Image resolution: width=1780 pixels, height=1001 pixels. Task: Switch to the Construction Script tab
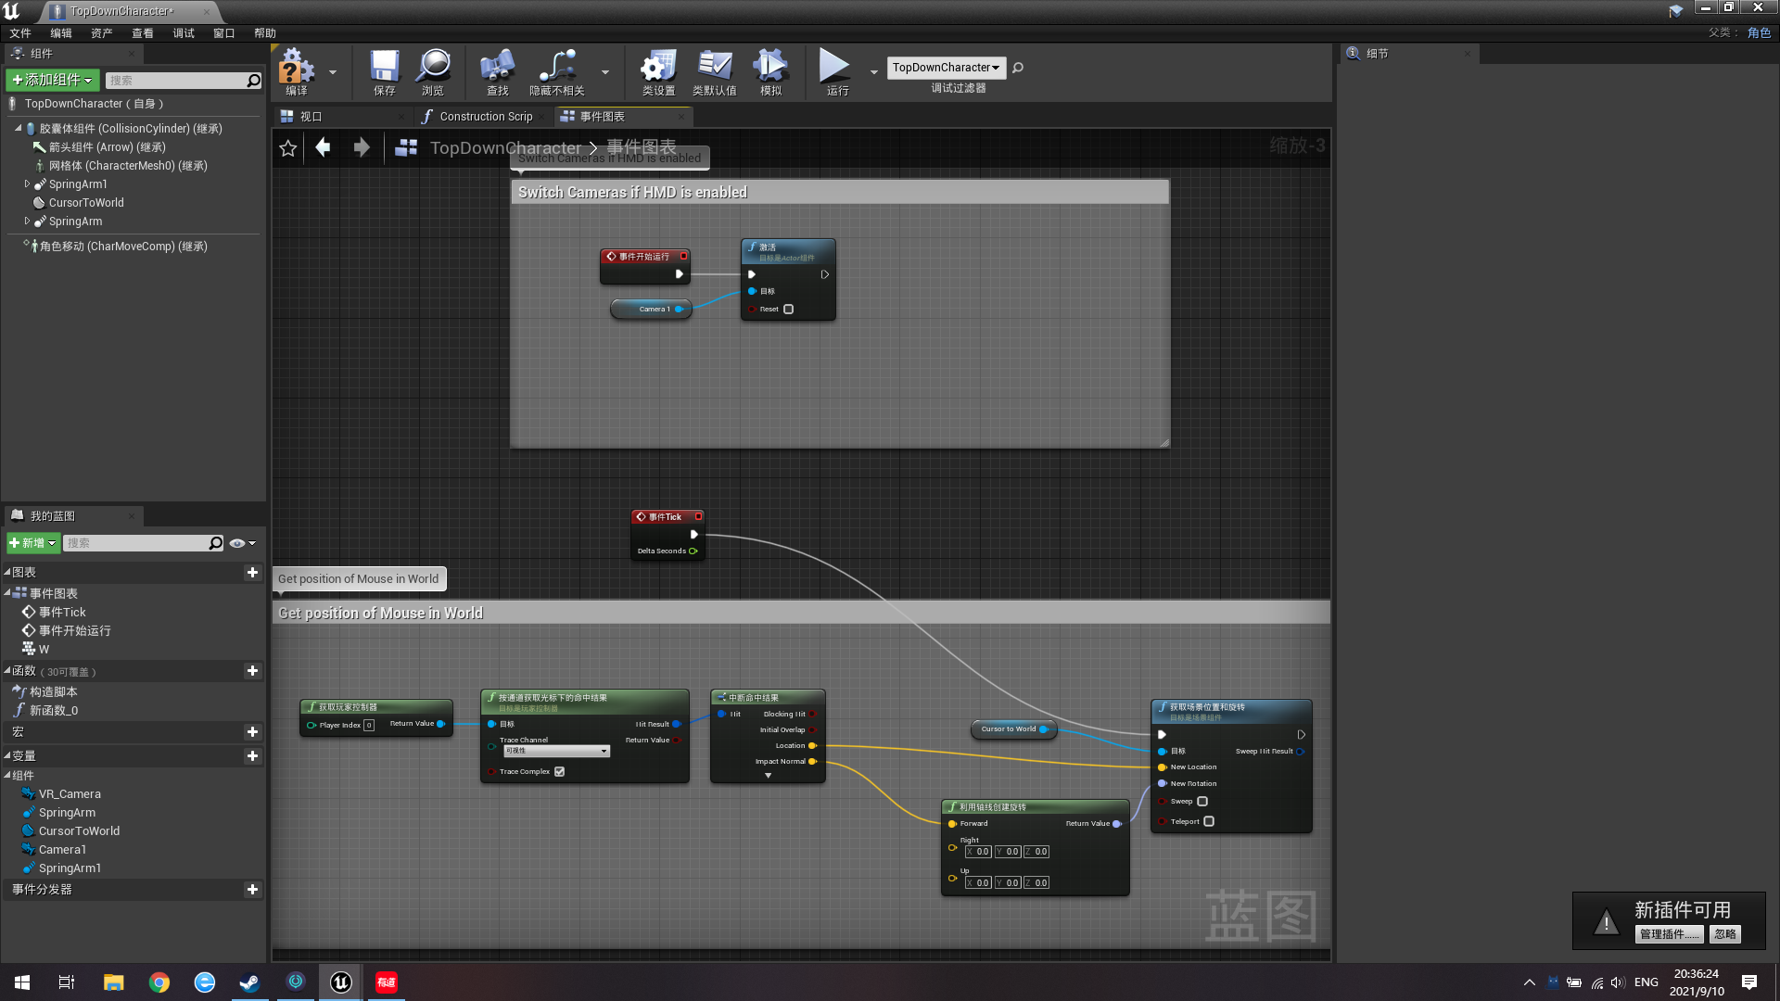(x=482, y=117)
